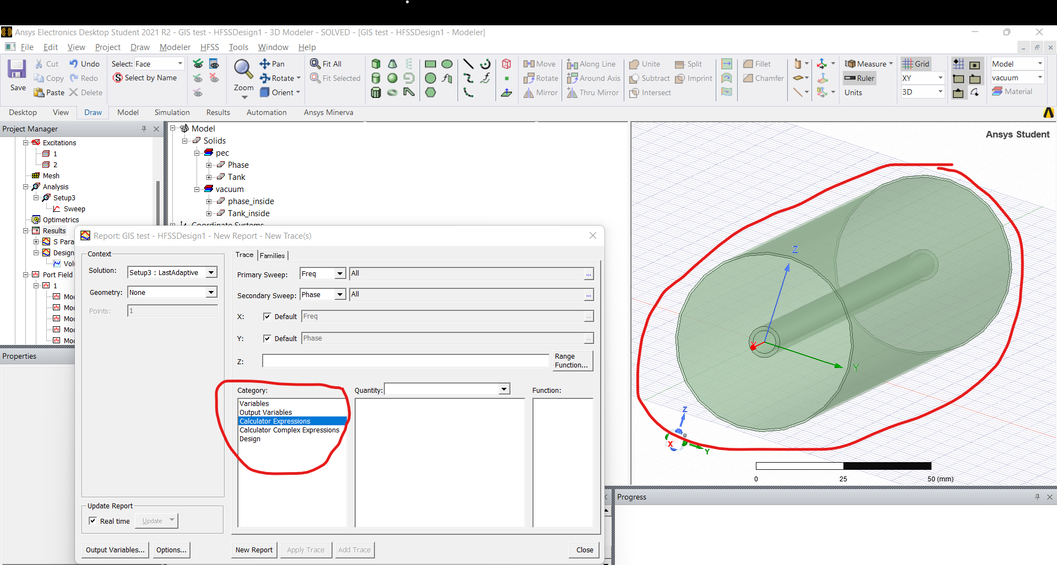Open the Modeler menu
The width and height of the screenshot is (1057, 565).
[x=175, y=47]
